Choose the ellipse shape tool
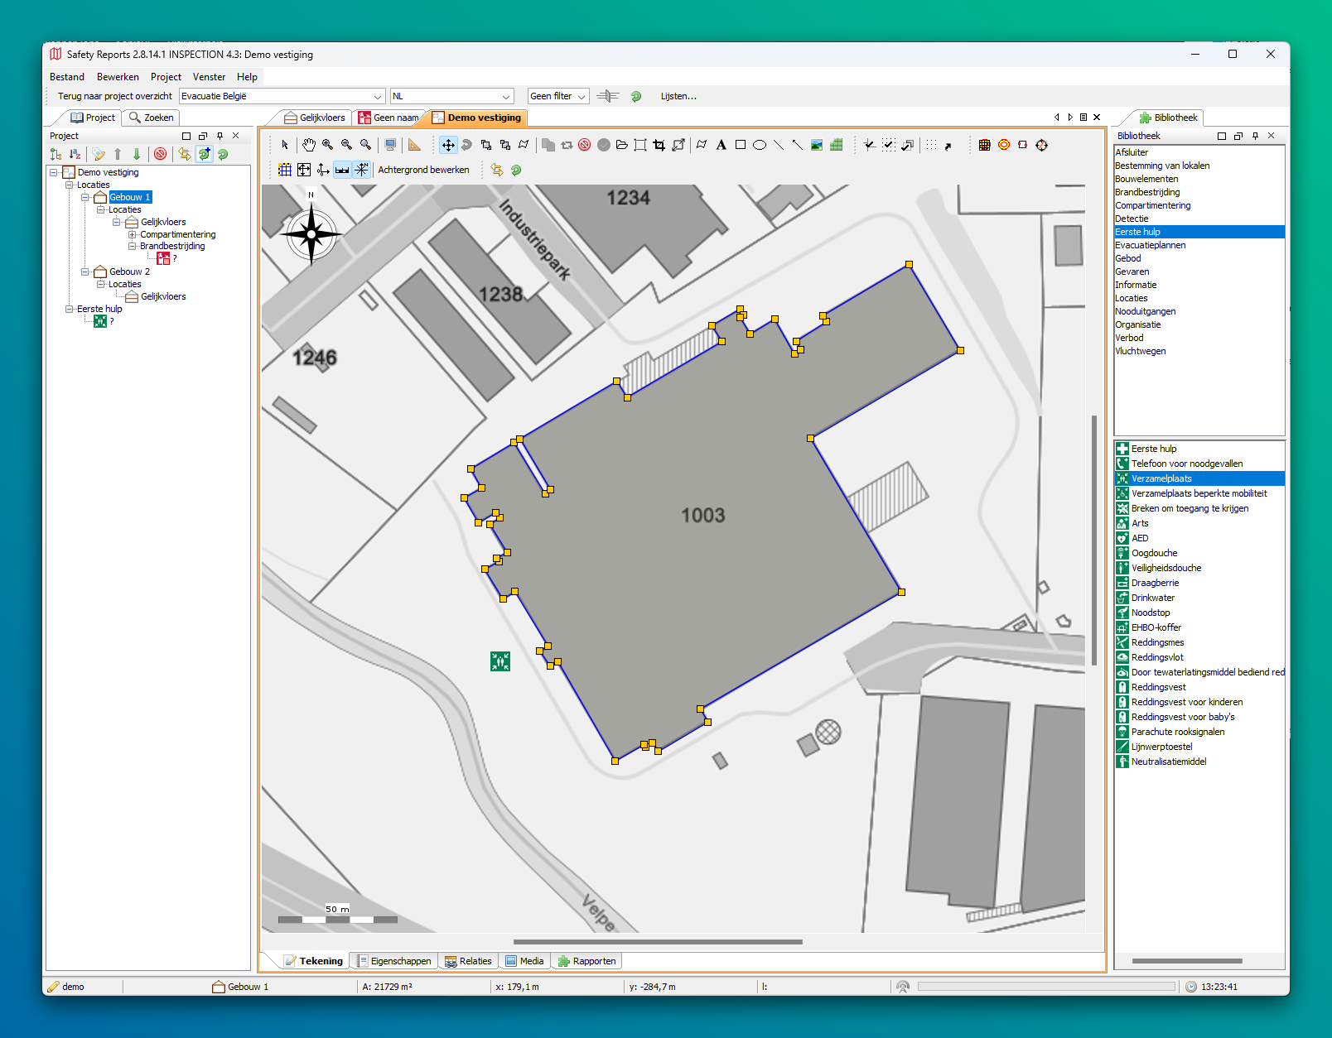Viewport: 1332px width, 1038px height. pos(759,145)
